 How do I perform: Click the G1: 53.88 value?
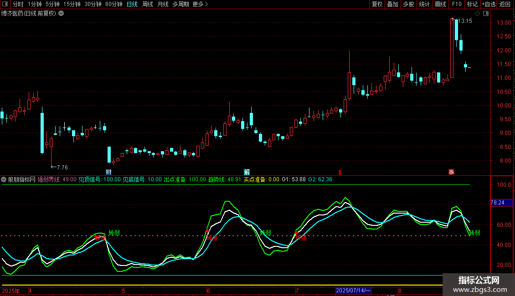click(x=294, y=179)
